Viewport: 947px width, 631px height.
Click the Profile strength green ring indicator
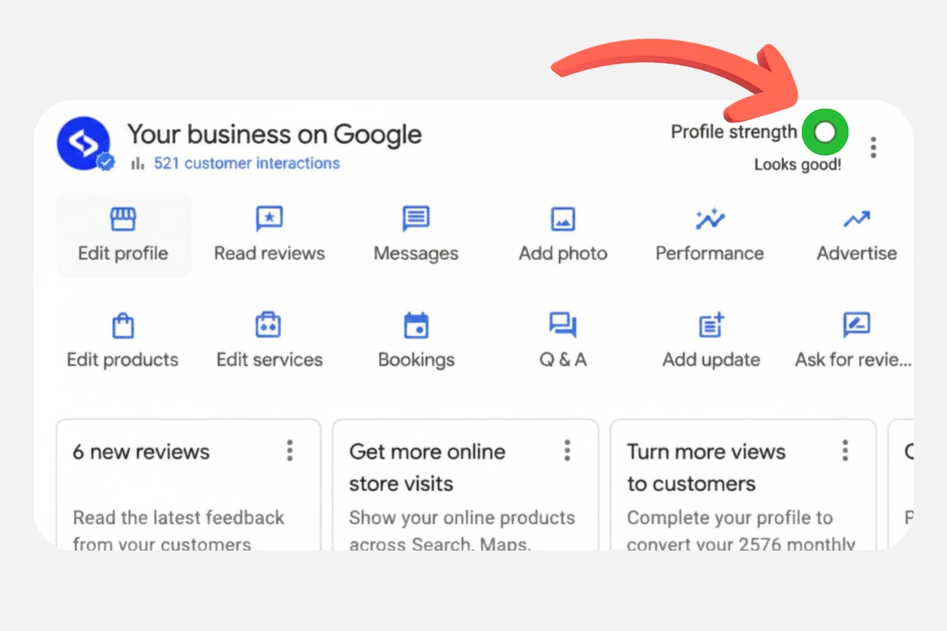pyautogui.click(x=825, y=133)
